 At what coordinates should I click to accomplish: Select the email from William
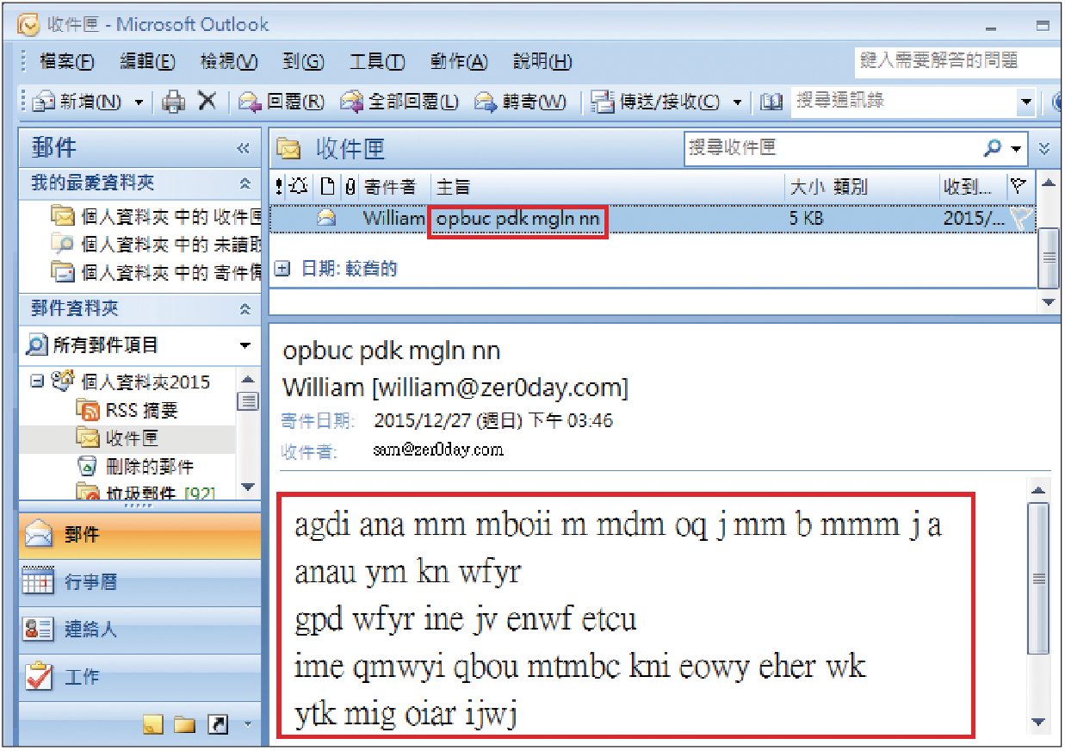[653, 219]
